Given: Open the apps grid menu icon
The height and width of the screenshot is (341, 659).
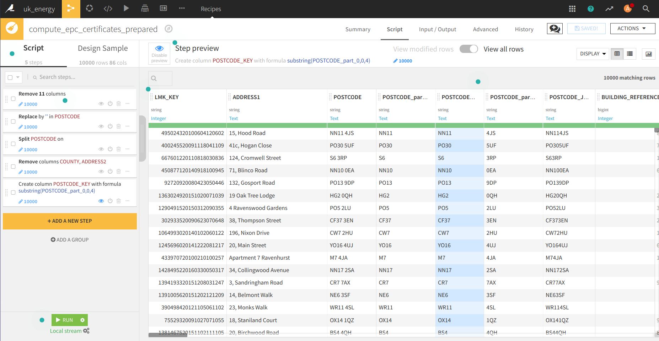Looking at the screenshot, I should tap(572, 9).
